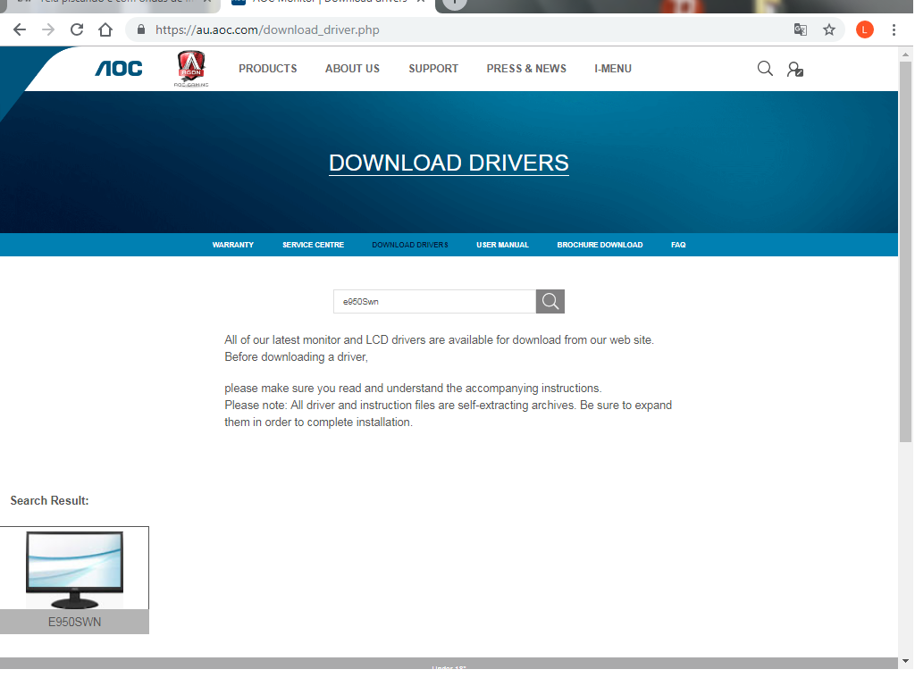Click the browser Forward arrow
915x686 pixels.
(48, 29)
